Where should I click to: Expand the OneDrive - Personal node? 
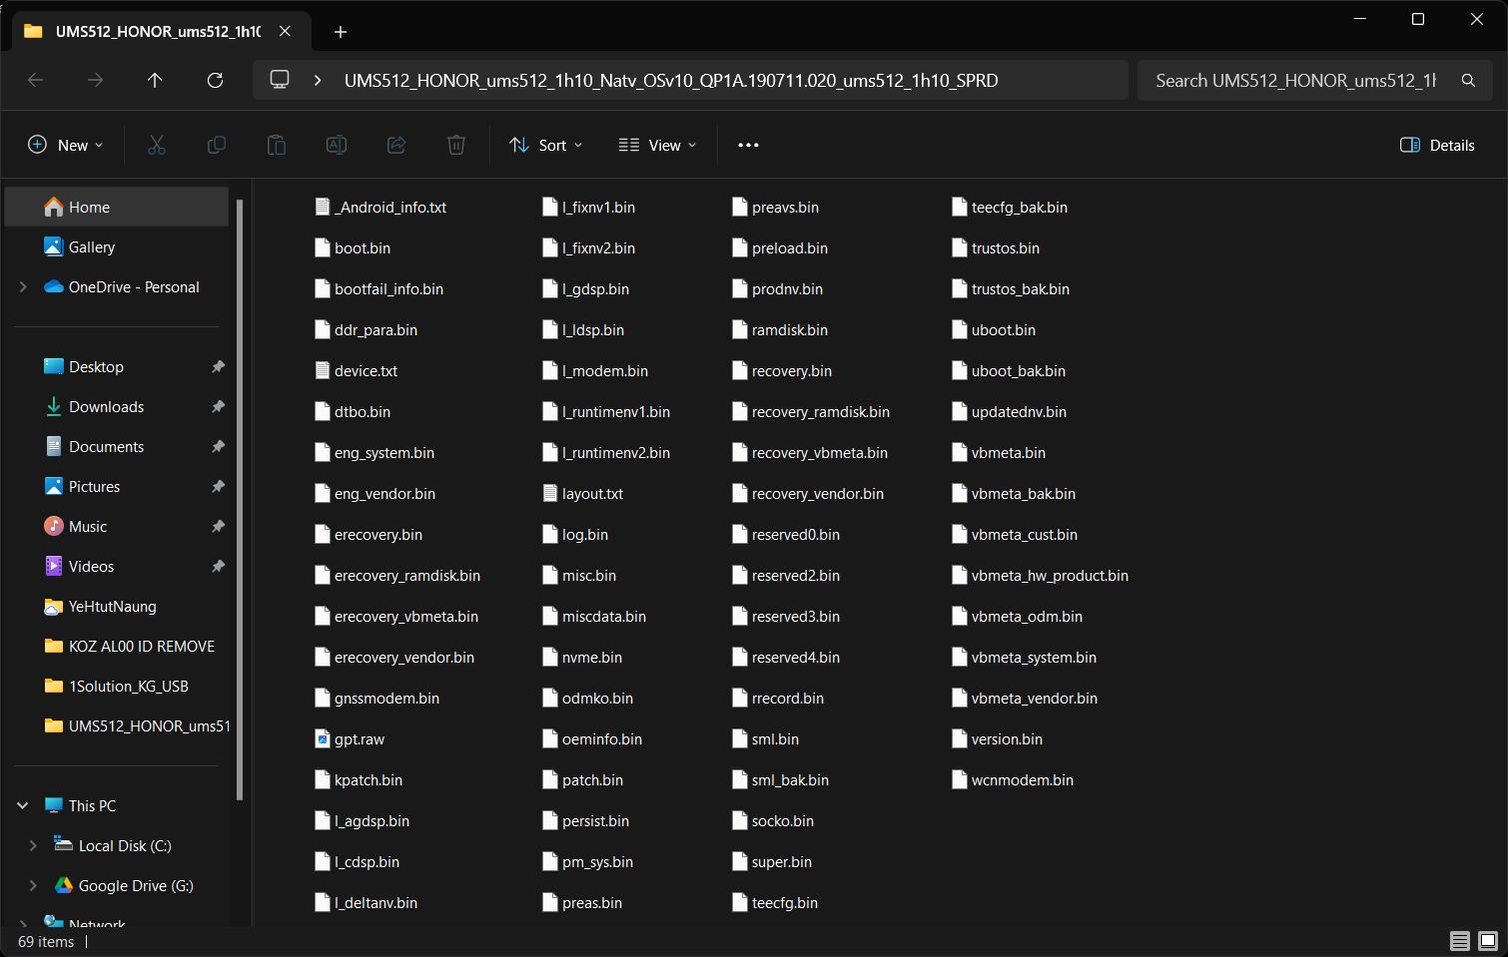pos(23,287)
